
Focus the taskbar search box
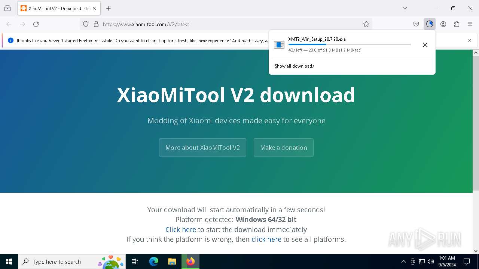pyautogui.click(x=72, y=262)
